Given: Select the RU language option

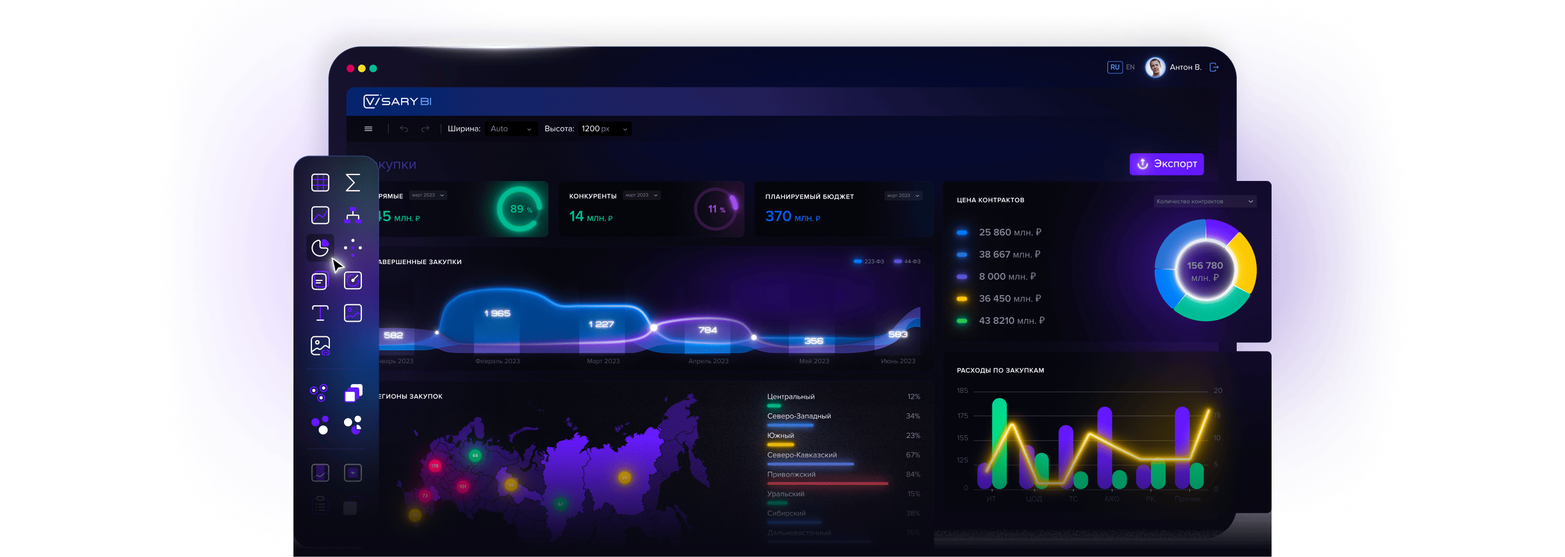Looking at the screenshot, I should (x=1114, y=67).
